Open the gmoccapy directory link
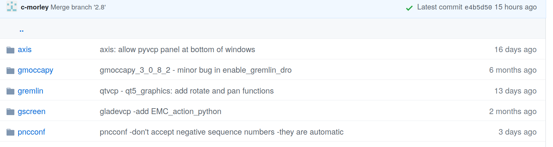Screen dimensions: 553x147 pyautogui.click(x=35, y=70)
